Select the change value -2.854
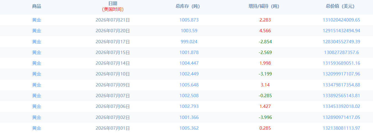 (x=265, y=42)
